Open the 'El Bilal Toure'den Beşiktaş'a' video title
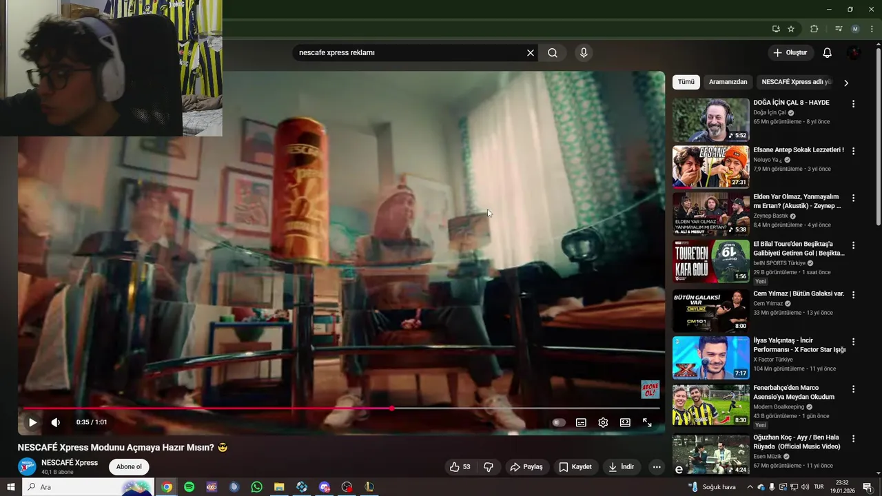 tap(799, 249)
